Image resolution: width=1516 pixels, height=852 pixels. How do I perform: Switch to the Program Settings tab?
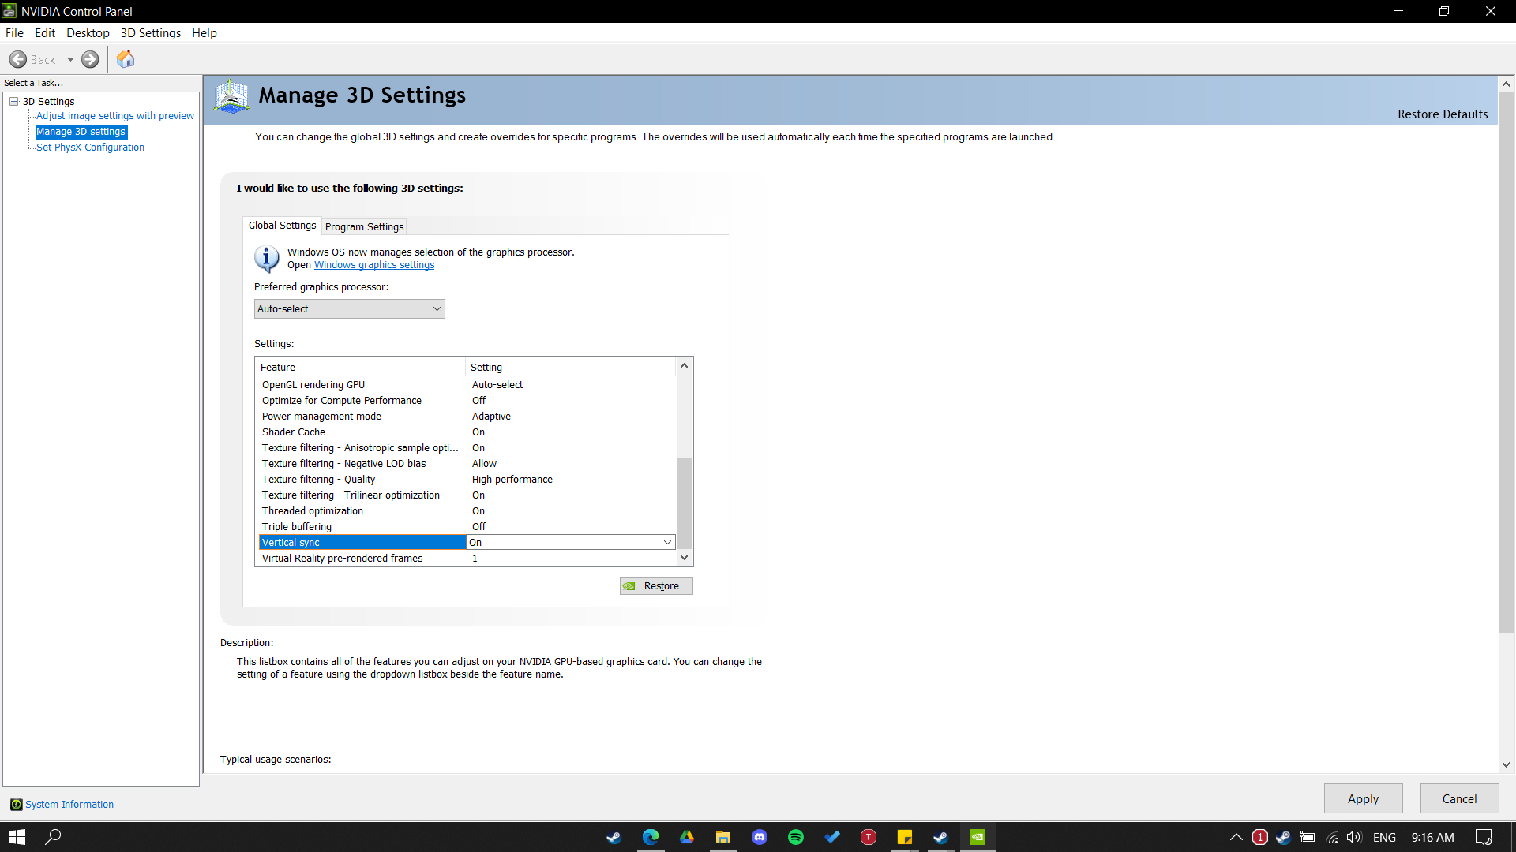pyautogui.click(x=364, y=226)
